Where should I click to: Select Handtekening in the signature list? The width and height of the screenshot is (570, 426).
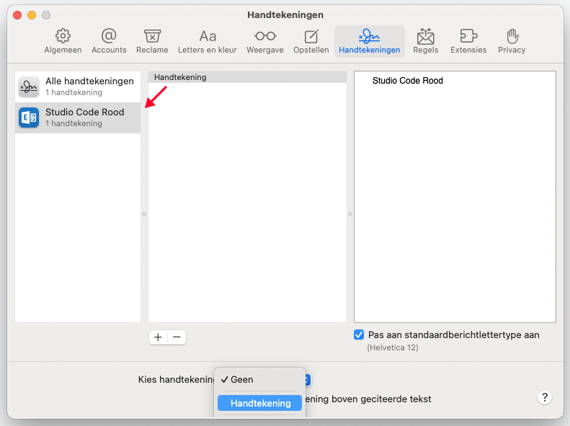click(247, 77)
